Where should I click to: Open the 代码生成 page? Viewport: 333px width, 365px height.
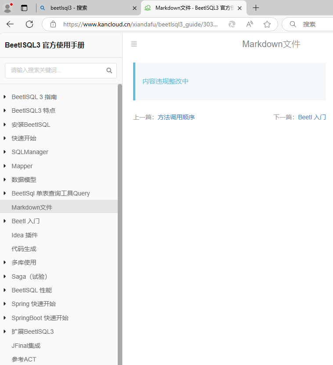24,249
